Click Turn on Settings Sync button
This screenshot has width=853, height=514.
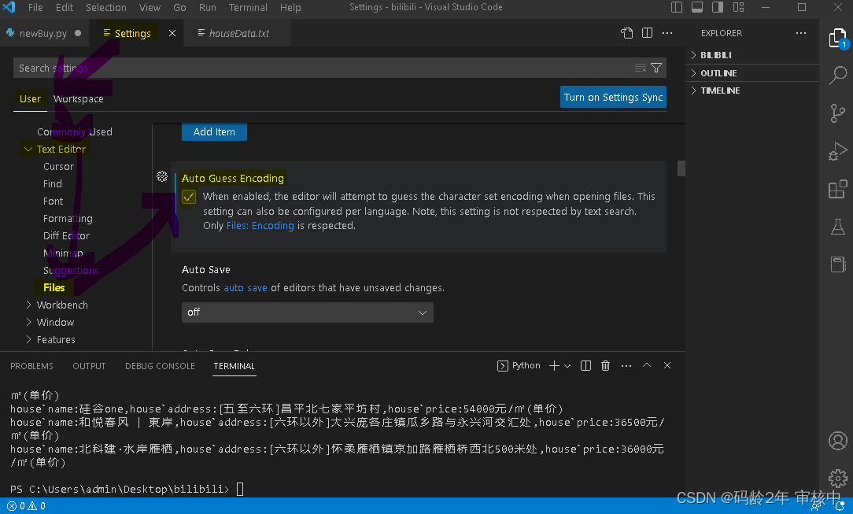click(613, 98)
